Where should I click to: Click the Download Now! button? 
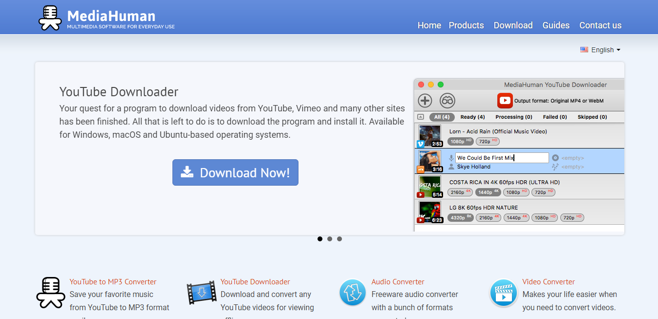click(x=235, y=172)
